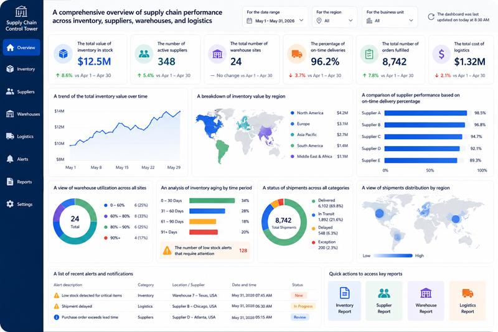Open the region filter dropdown
The width and height of the screenshot is (498, 332).
334,17
